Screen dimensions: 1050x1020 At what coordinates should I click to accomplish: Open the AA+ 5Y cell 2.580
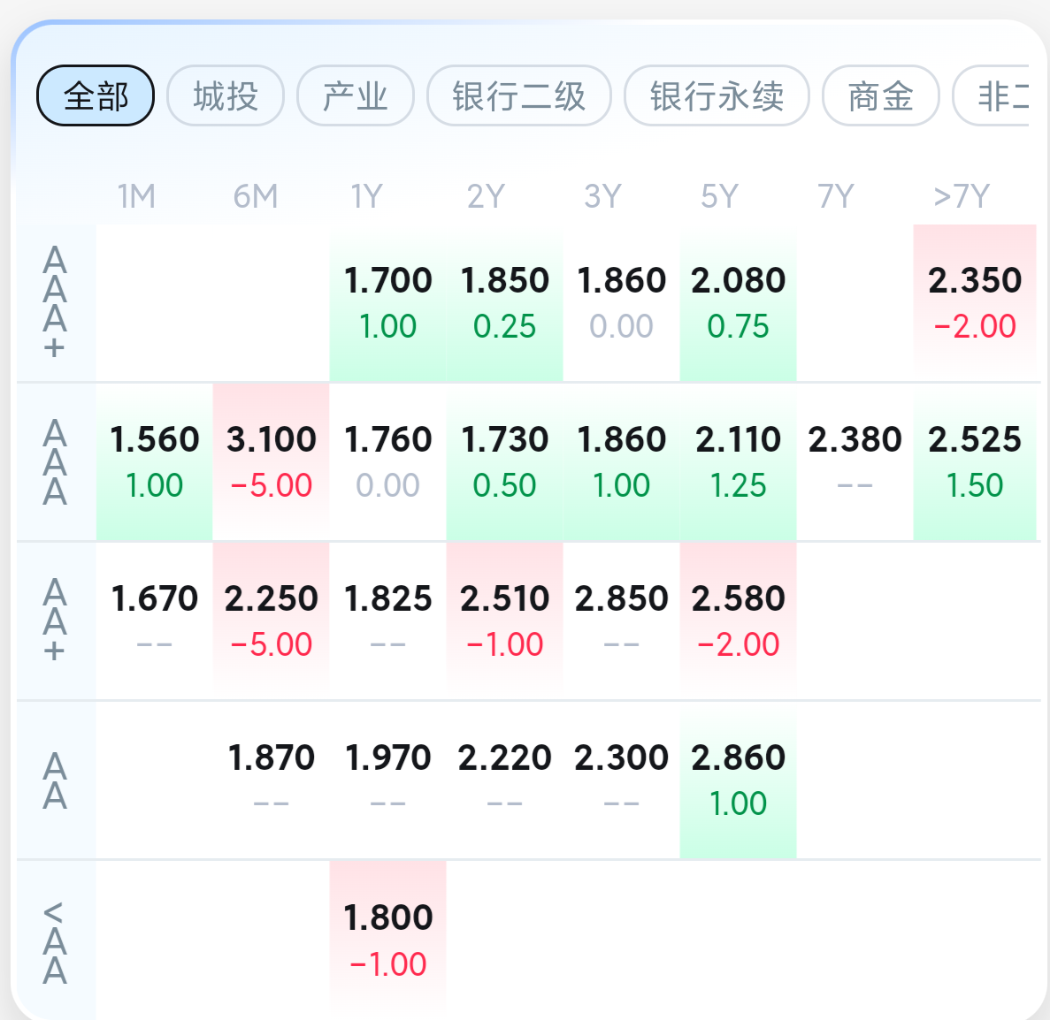(738, 620)
